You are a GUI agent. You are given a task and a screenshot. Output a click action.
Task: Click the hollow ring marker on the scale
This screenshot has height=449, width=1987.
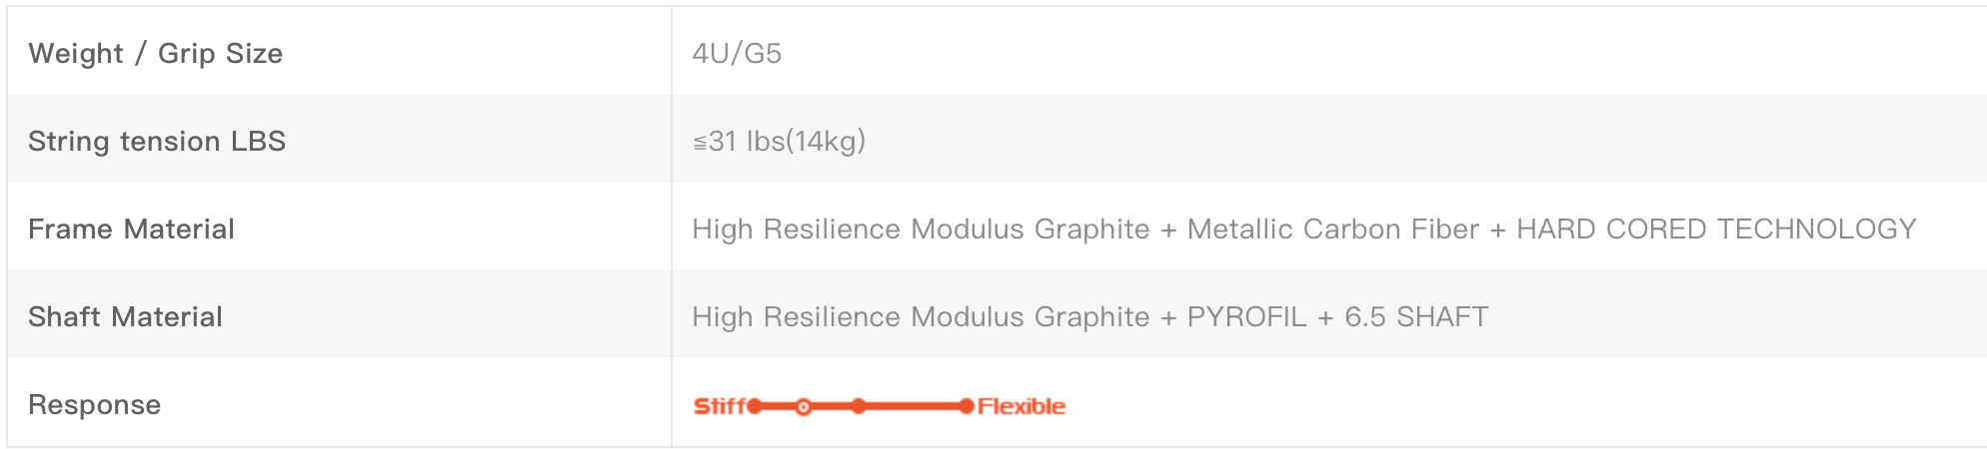(x=804, y=406)
